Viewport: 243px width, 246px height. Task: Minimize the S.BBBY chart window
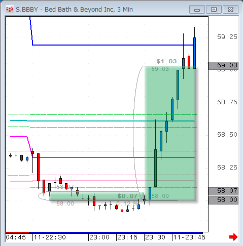197,10
